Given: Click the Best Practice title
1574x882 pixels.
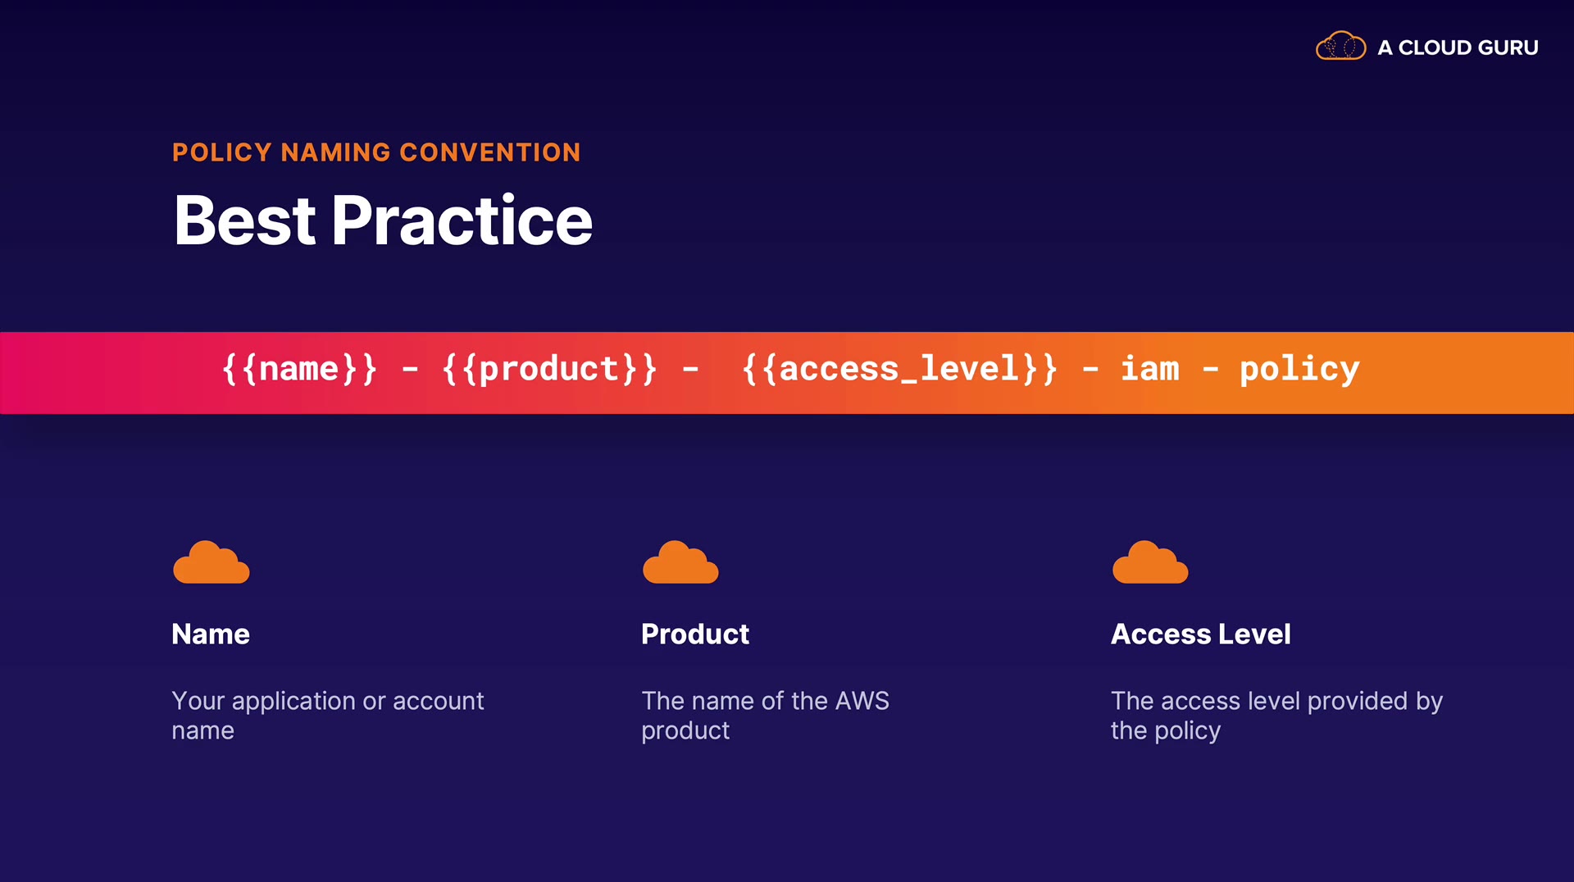Looking at the screenshot, I should (x=383, y=220).
